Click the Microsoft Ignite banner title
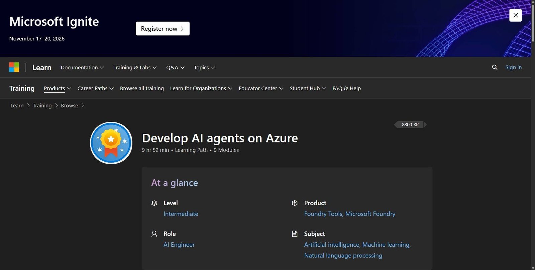 (54, 22)
